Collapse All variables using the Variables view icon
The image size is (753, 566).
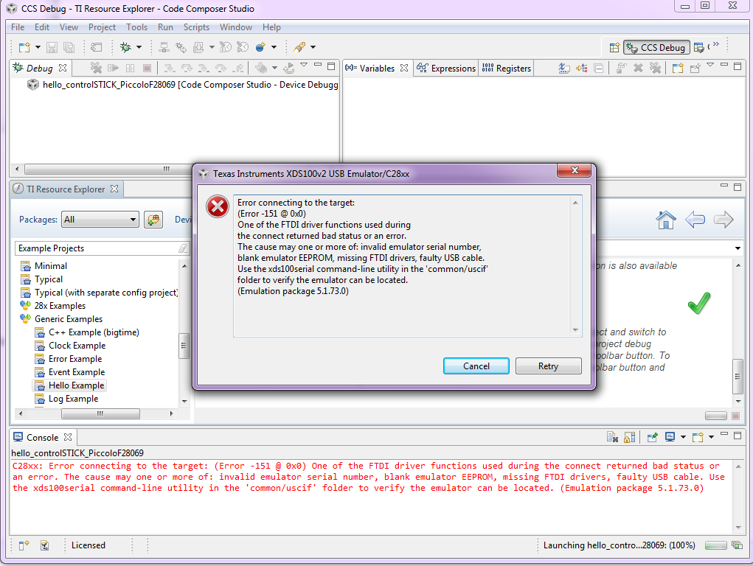point(597,68)
